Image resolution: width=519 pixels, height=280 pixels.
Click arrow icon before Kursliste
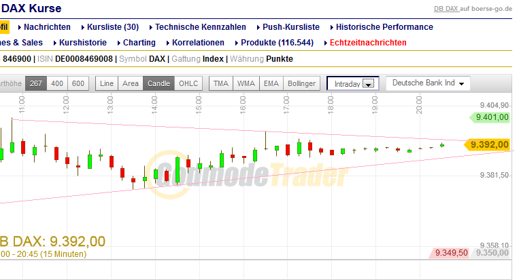[x=83, y=28]
